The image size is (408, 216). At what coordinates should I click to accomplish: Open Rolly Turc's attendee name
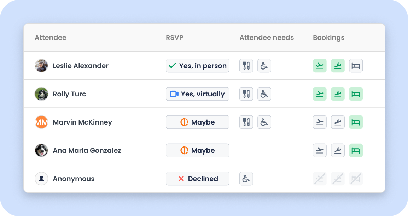tap(69, 94)
